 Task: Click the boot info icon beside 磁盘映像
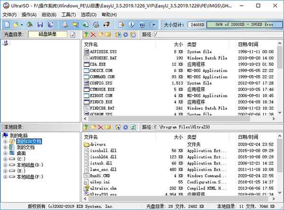72,35
